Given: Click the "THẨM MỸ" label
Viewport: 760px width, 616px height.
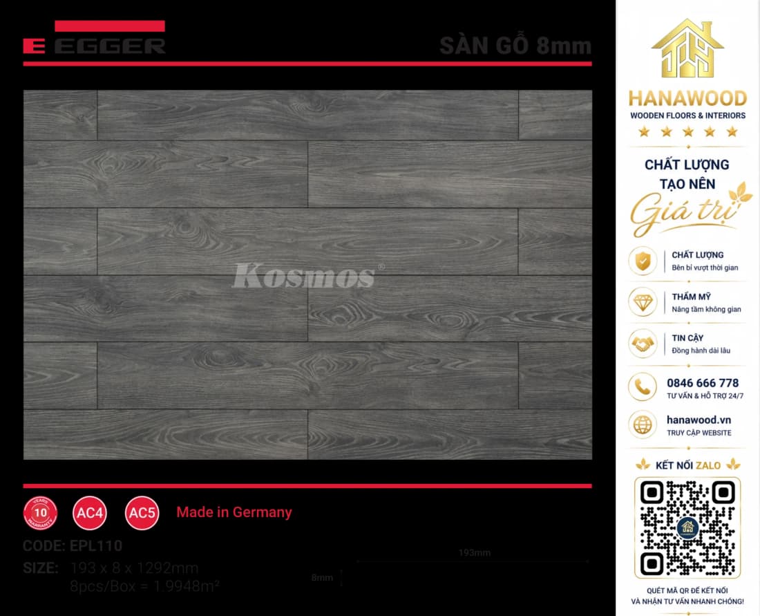Looking at the screenshot, I should [x=691, y=297].
